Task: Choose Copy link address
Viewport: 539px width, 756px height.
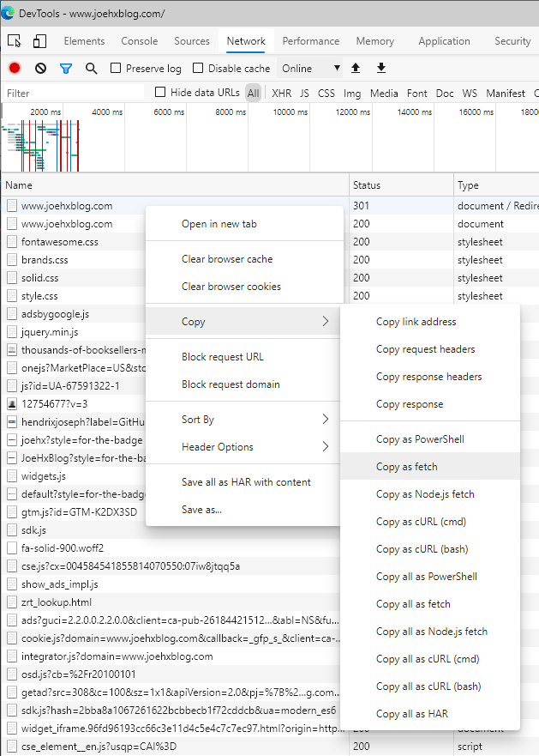Action: [430, 322]
